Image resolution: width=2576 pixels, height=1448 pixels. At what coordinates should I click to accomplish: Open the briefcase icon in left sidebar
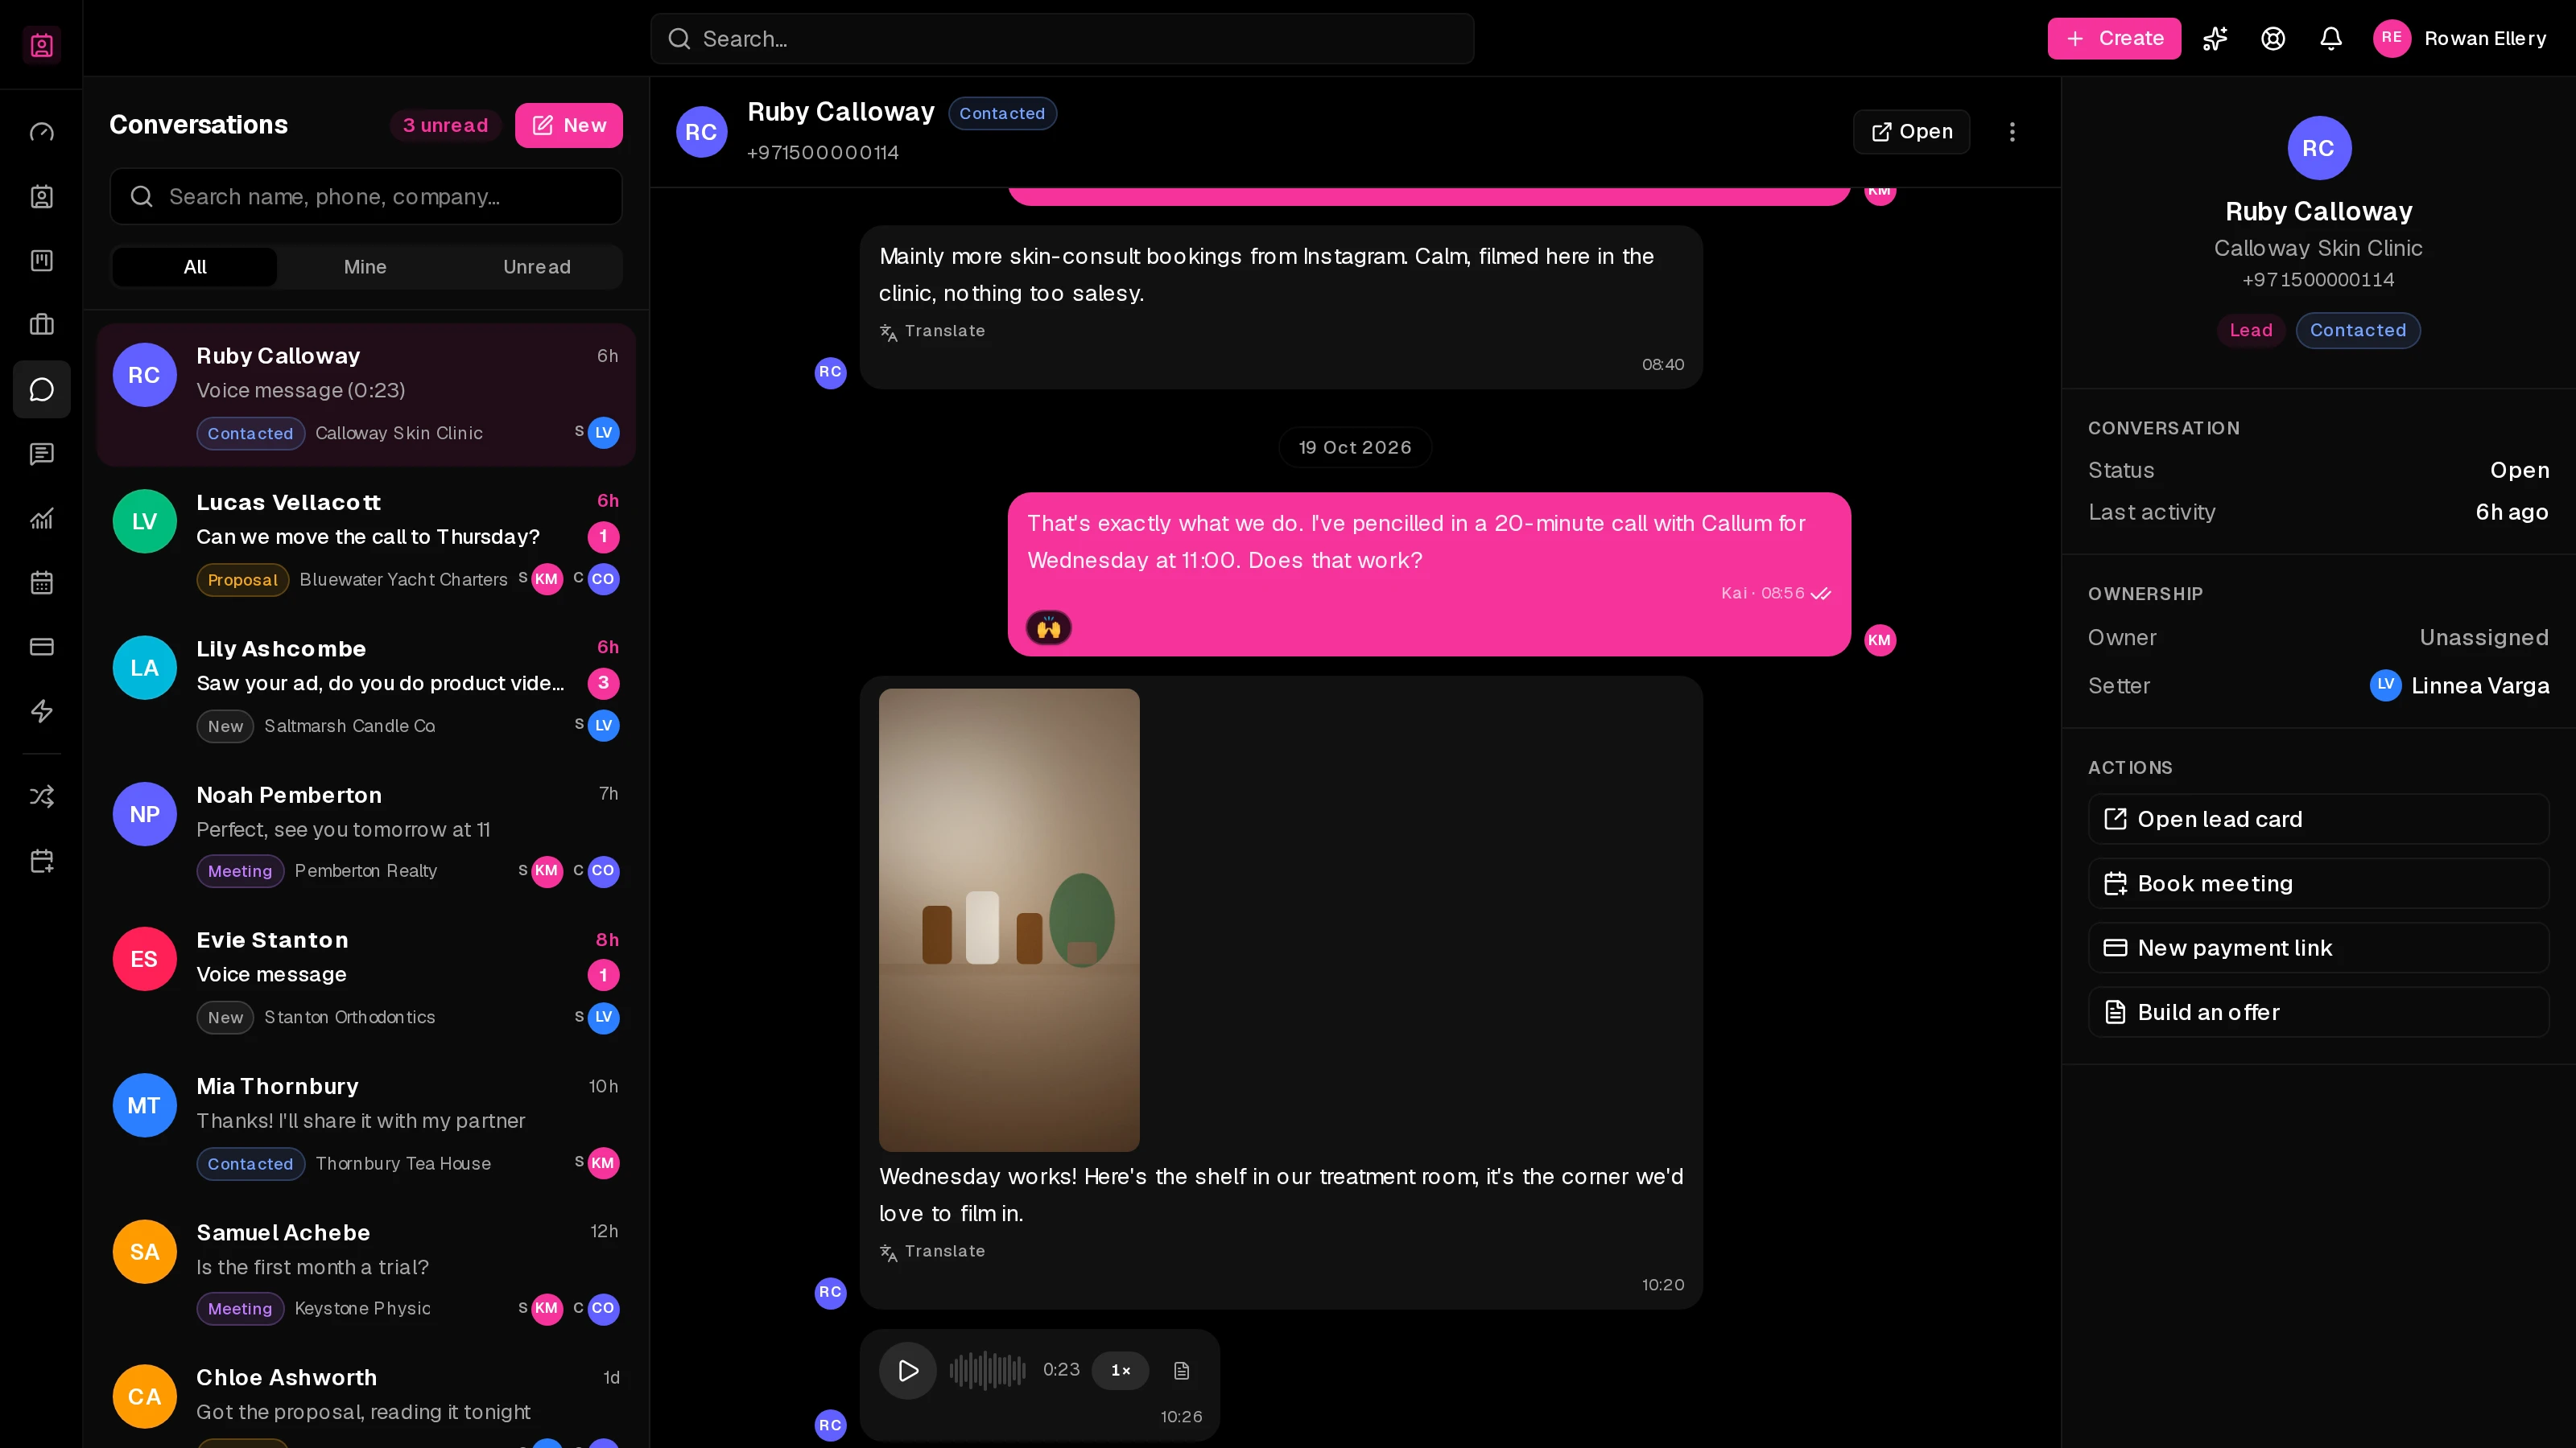click(41, 325)
